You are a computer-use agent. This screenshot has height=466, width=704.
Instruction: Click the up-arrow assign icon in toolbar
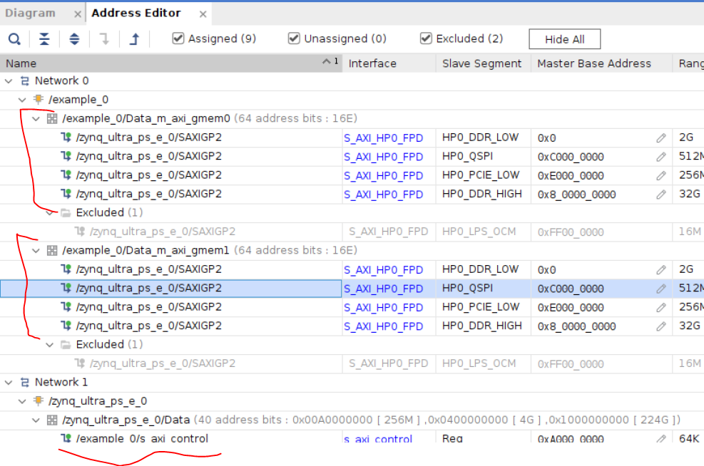coord(134,39)
